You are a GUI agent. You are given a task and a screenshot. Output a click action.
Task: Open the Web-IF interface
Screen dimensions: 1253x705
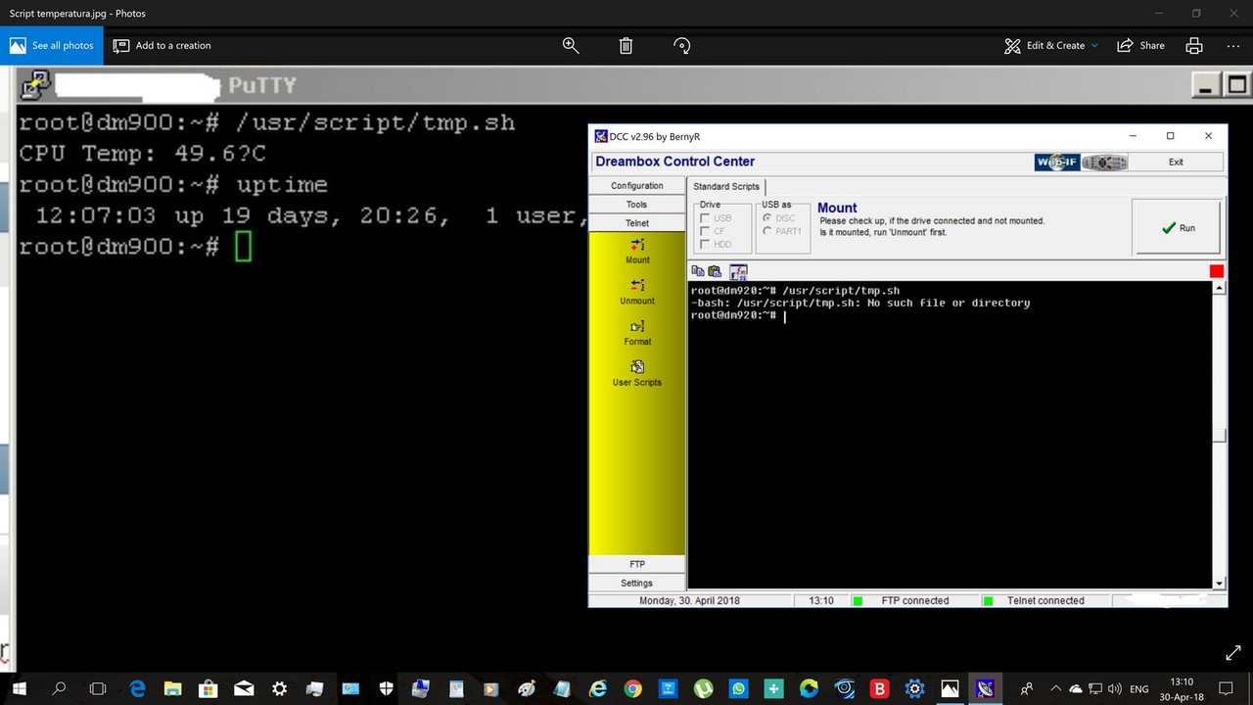pyautogui.click(x=1056, y=162)
